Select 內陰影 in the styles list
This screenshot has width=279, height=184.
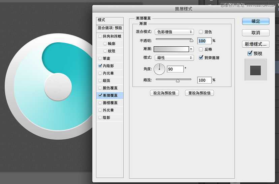(109, 66)
